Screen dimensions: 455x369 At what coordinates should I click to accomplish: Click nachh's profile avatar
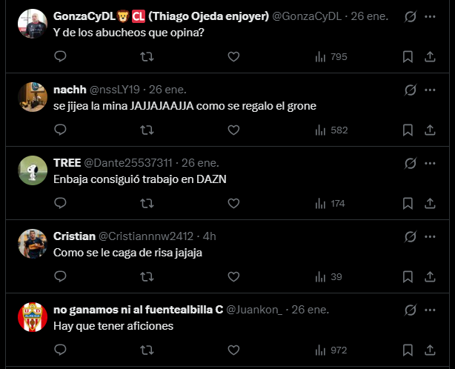(32, 97)
